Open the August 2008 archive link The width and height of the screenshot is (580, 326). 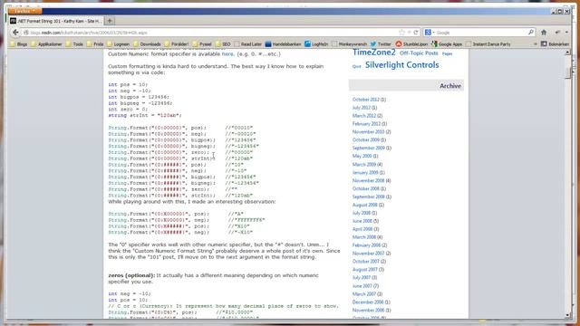point(364,205)
